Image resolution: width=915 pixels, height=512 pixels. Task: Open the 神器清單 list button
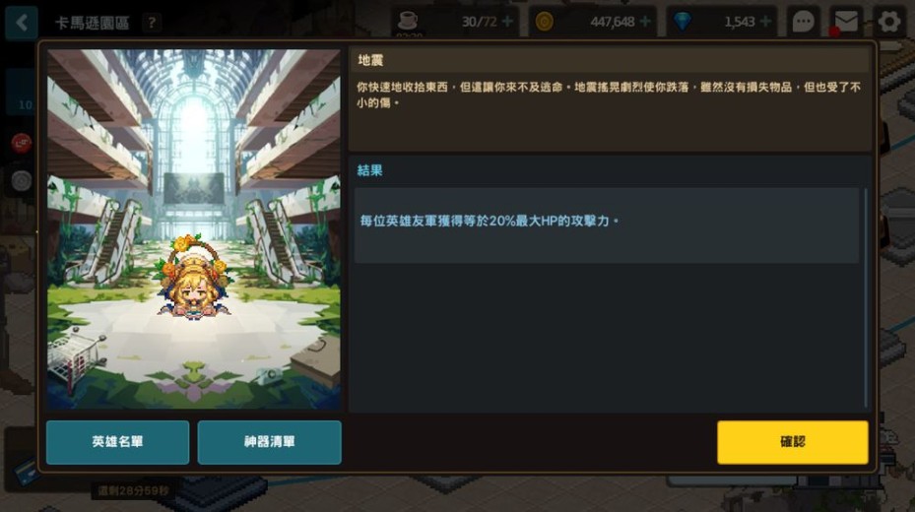tap(269, 442)
